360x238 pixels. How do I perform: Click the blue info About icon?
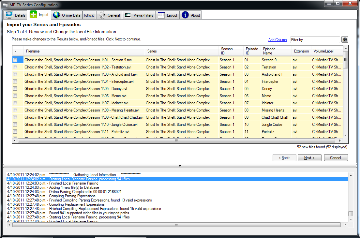[x=185, y=15]
